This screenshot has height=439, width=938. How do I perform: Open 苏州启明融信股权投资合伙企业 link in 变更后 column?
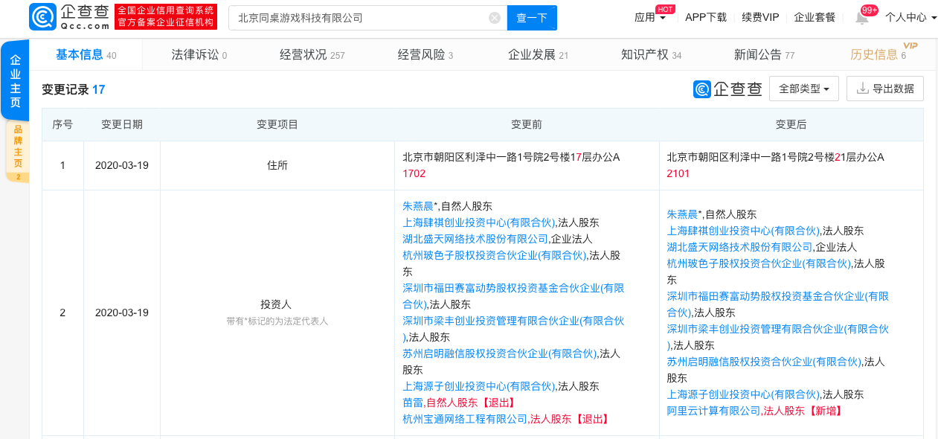[x=764, y=362]
